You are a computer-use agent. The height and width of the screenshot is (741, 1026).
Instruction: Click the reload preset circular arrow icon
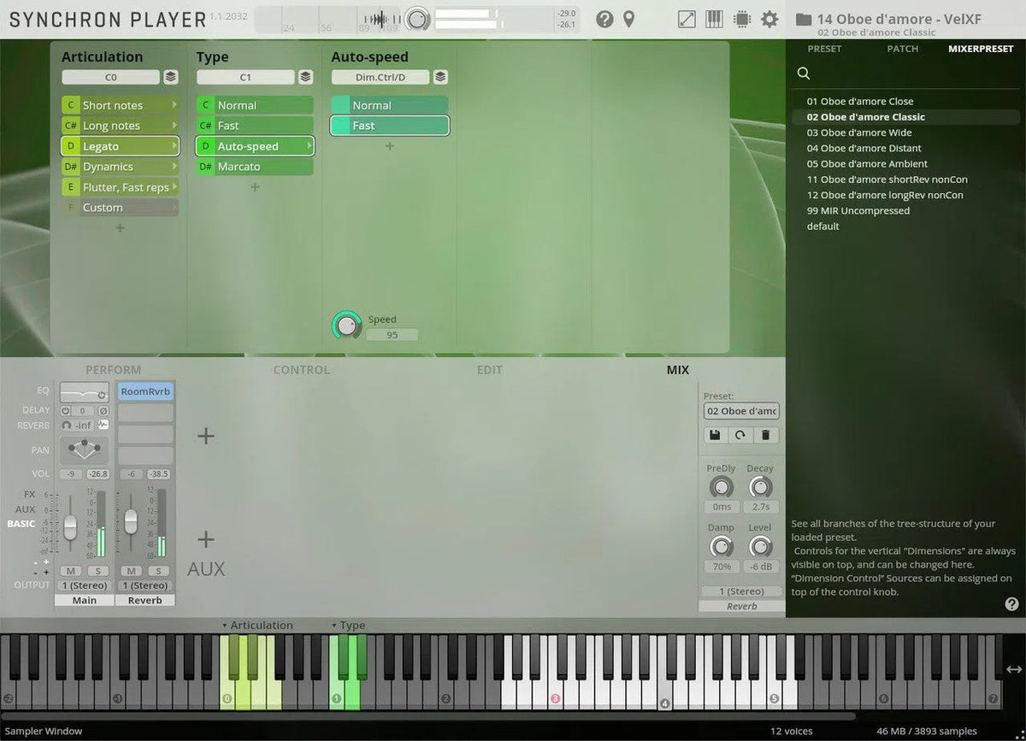tap(740, 435)
